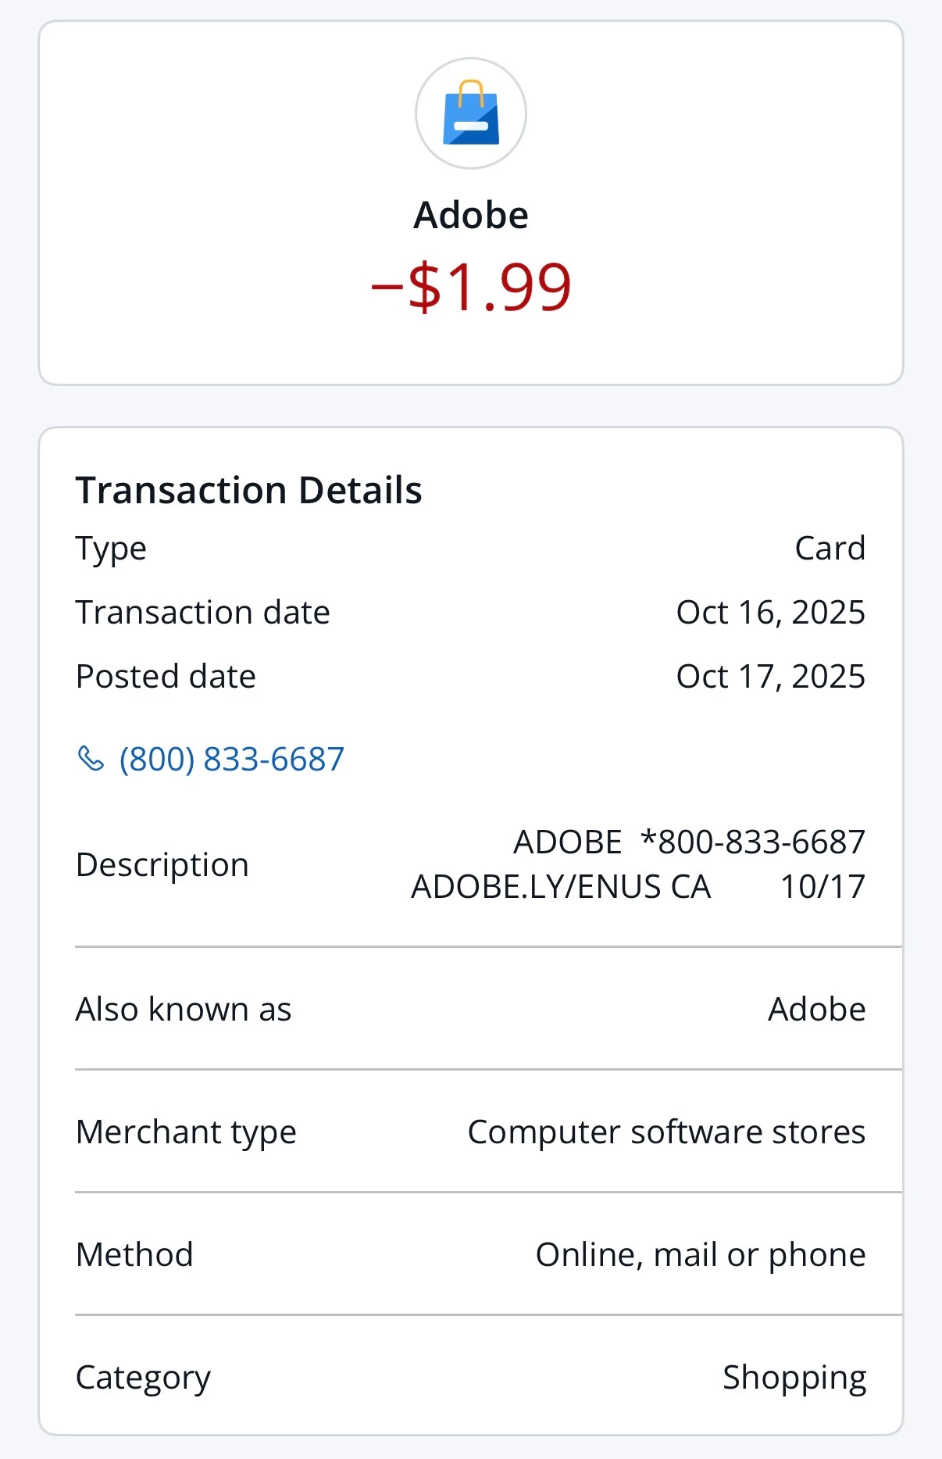This screenshot has height=1459, width=942.
Task: Open the Merchant type row
Action: pyautogui.click(x=471, y=1132)
